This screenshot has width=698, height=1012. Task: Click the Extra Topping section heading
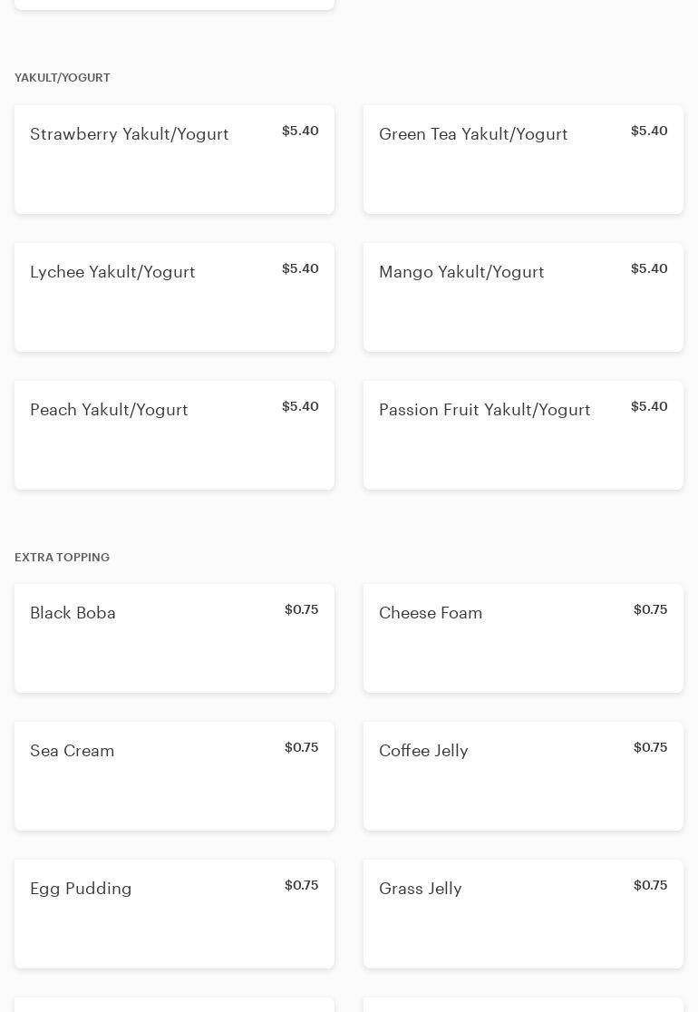tap(63, 558)
